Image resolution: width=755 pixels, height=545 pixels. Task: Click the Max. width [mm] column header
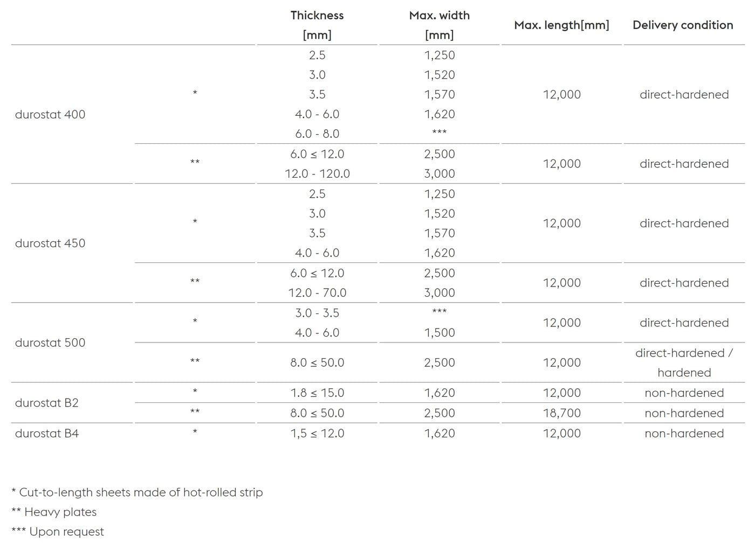[439, 25]
